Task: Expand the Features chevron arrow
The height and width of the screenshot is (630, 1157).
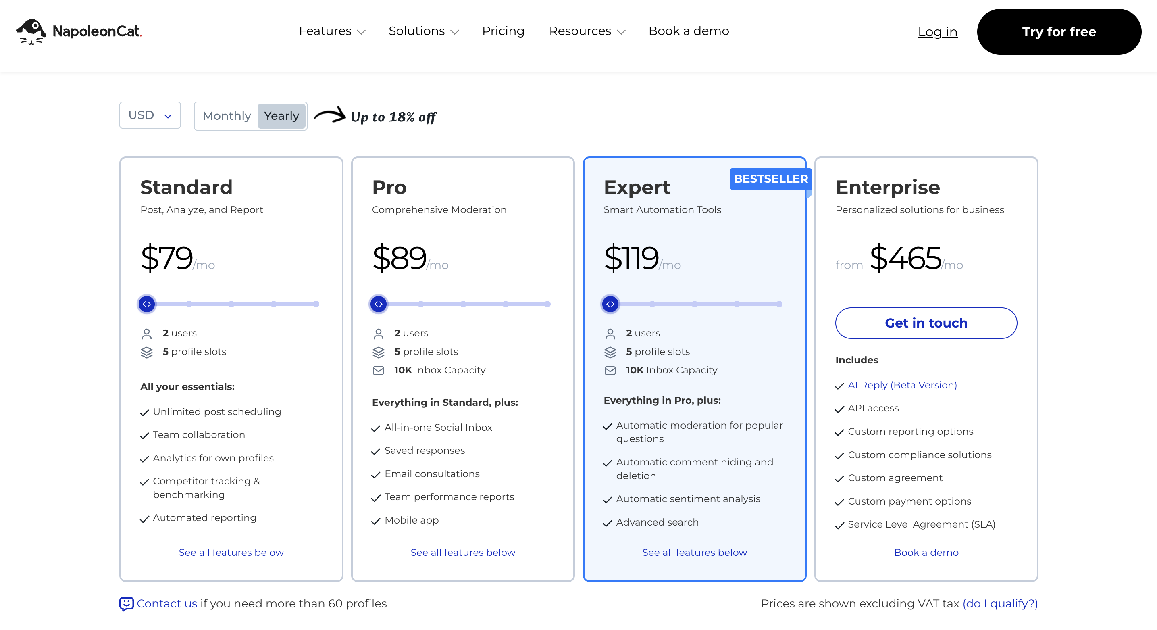Action: (361, 32)
